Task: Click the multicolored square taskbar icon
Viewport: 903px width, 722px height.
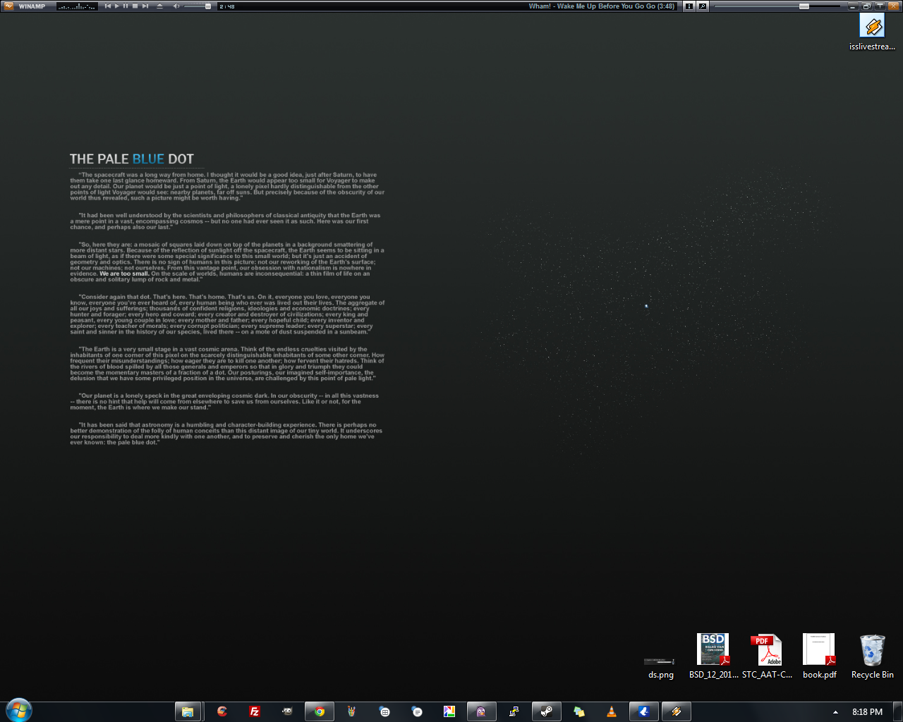Action: pyautogui.click(x=449, y=711)
